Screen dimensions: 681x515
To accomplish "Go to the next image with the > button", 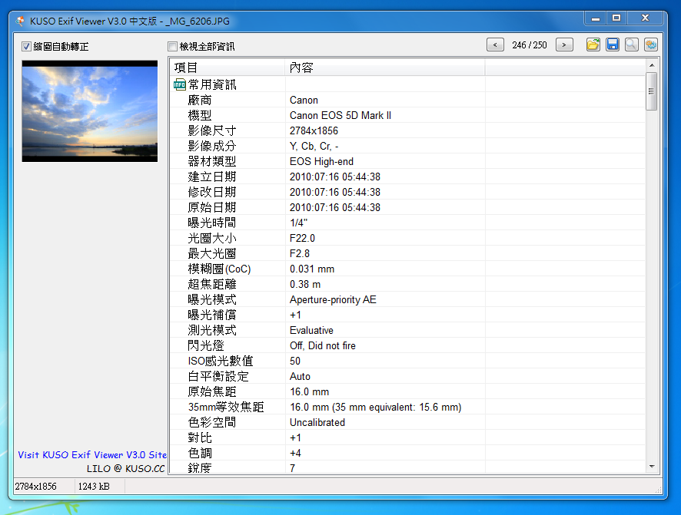I will click(564, 45).
